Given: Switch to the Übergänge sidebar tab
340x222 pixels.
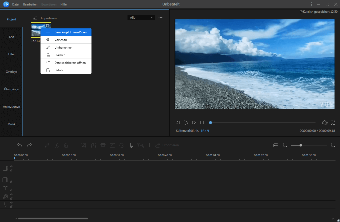Looking at the screenshot, I should 11,89.
